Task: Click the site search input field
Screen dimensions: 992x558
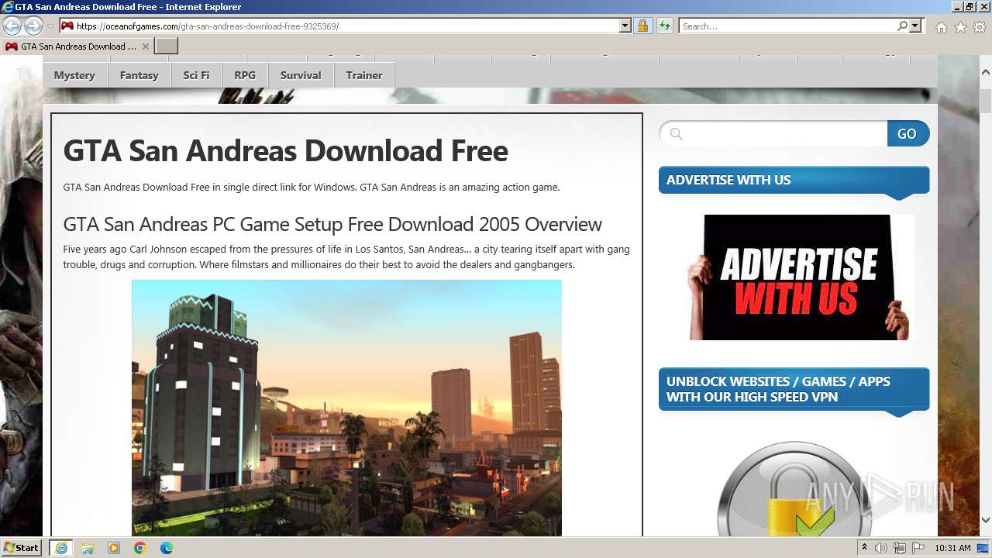Action: point(773,134)
